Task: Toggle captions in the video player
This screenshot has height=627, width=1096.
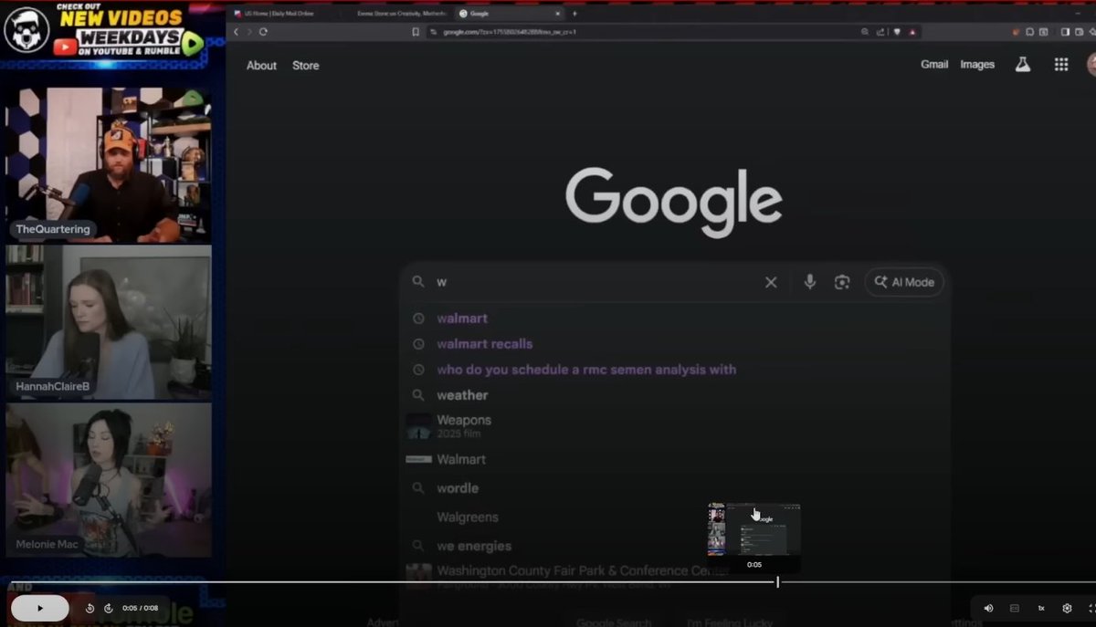Action: (1015, 608)
